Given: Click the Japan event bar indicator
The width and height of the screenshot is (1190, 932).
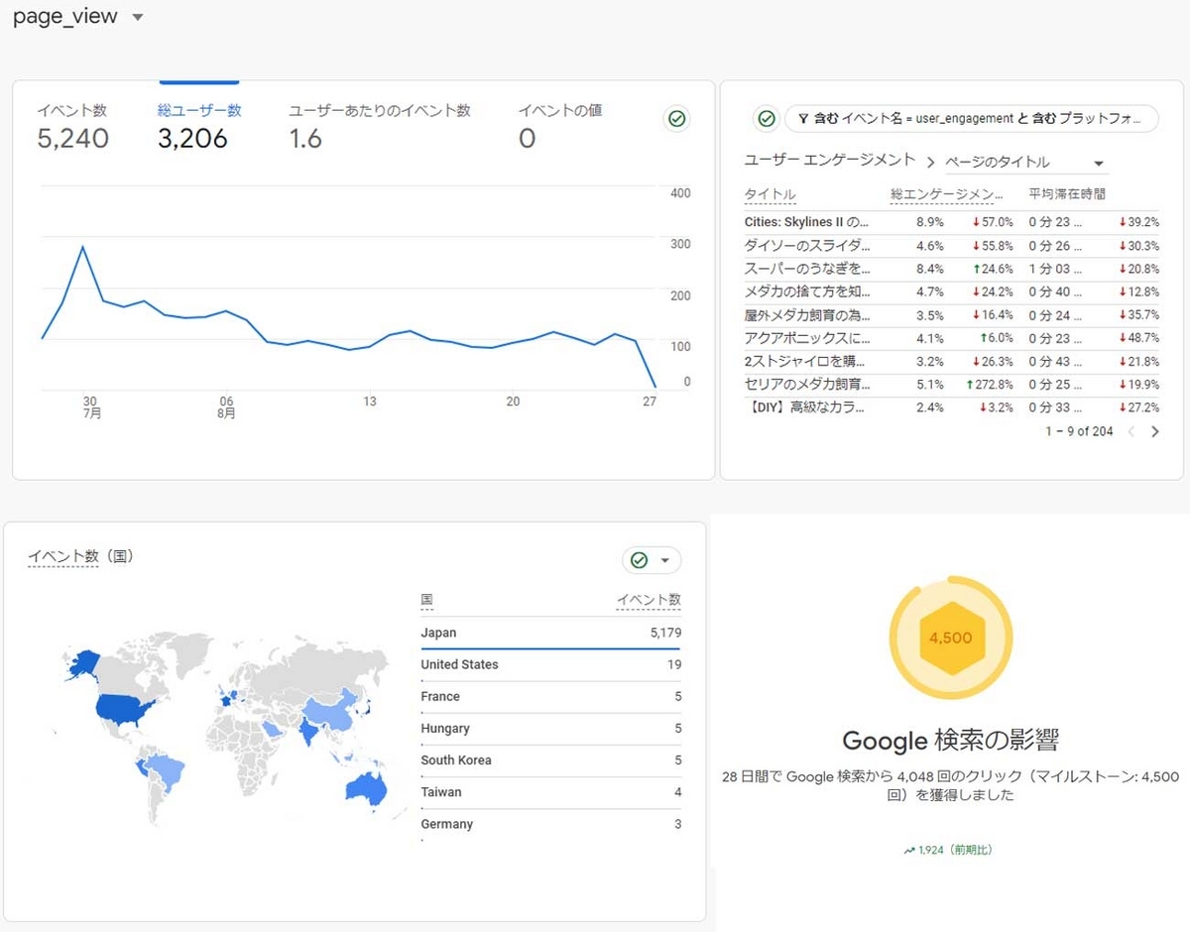Looking at the screenshot, I should click(x=550, y=648).
